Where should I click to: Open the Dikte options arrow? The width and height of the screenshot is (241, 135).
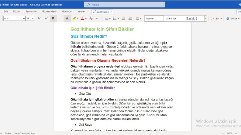(239, 18)
